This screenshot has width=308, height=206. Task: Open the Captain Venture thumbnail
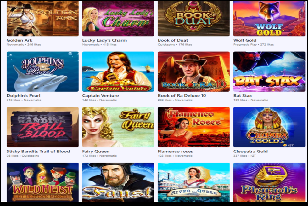118,72
